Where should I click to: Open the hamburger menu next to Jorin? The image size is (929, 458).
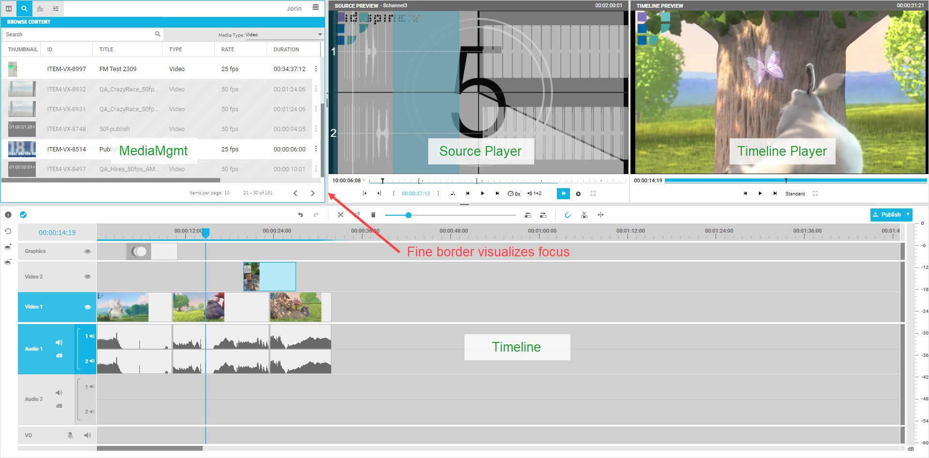(x=315, y=8)
